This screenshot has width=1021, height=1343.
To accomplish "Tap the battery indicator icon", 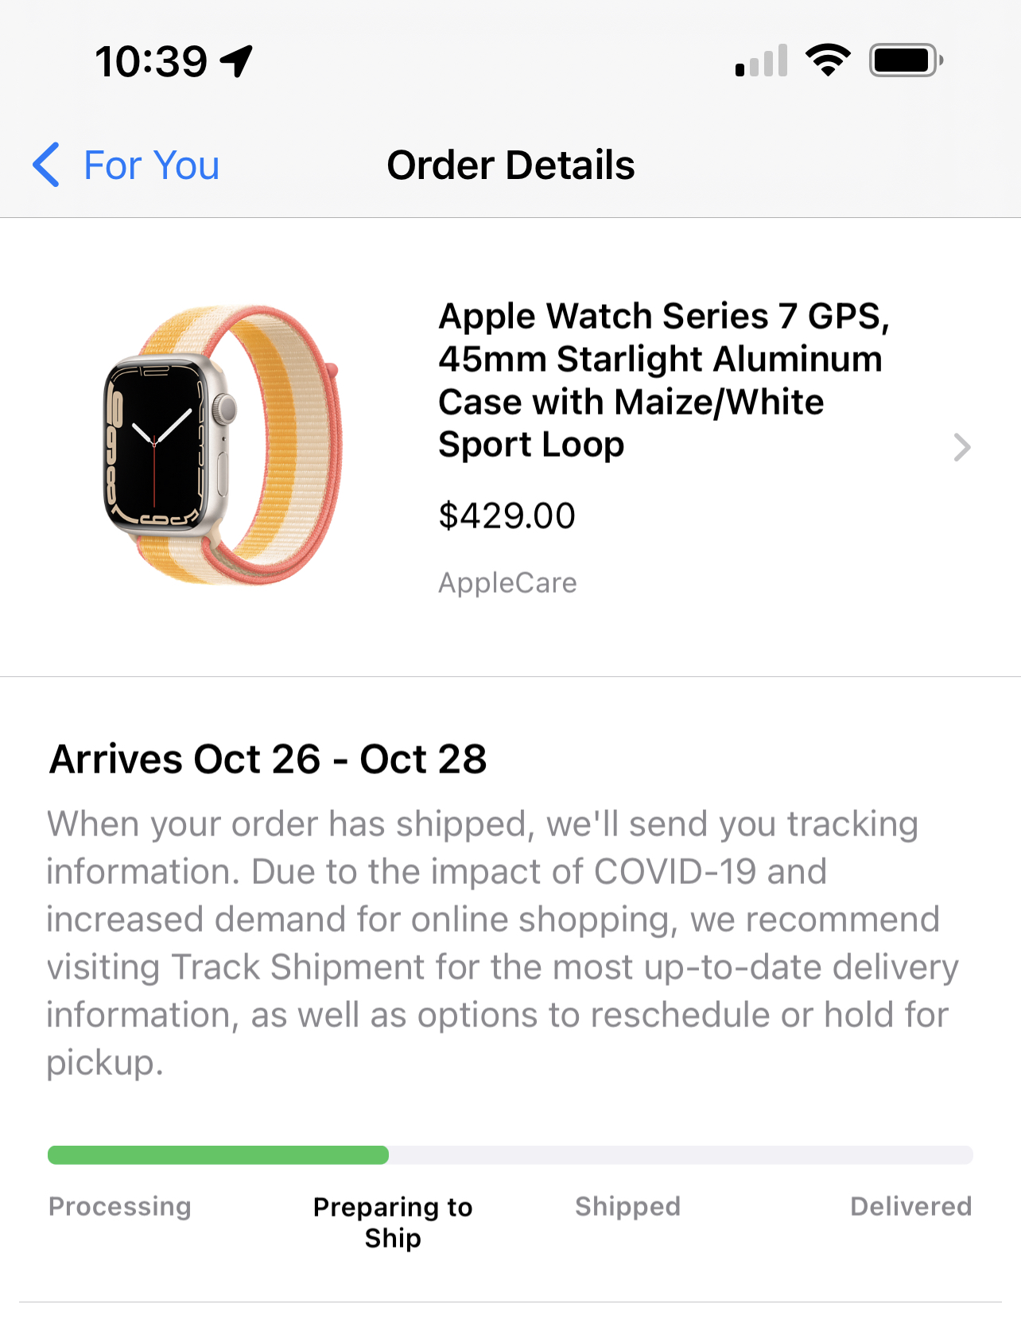I will pos(906,60).
